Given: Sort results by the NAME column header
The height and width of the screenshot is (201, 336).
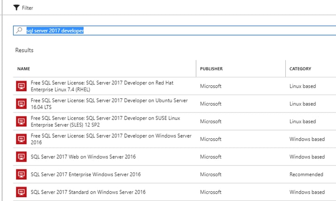Looking at the screenshot, I should 23,69.
